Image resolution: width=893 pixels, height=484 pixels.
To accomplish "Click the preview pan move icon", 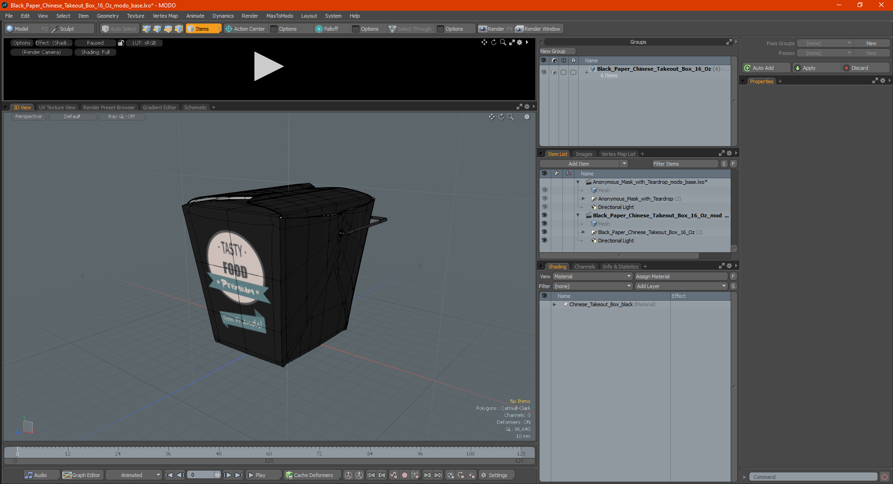I will [484, 42].
